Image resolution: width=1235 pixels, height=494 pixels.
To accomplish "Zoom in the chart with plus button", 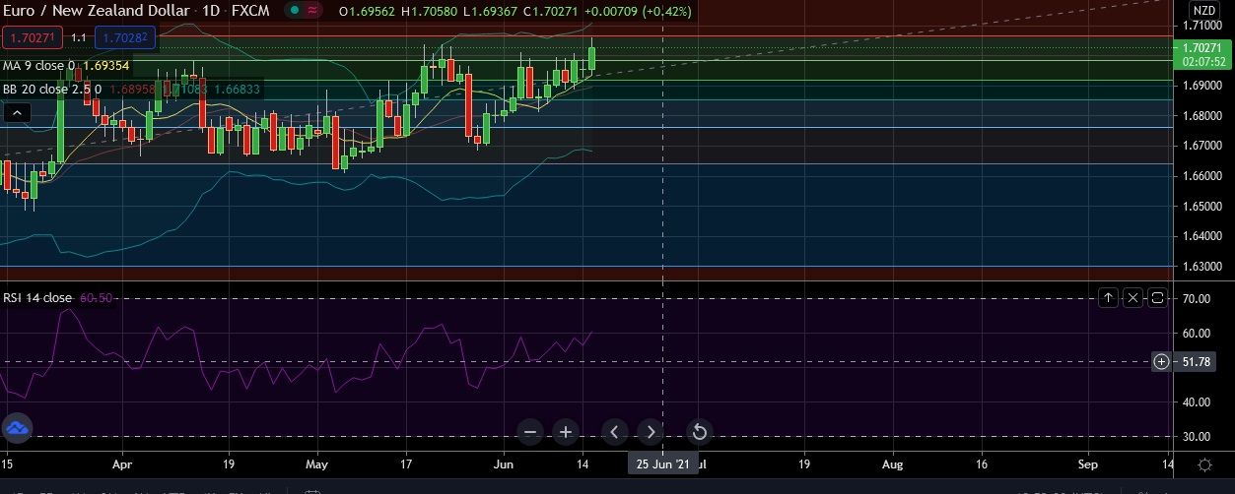I will [x=566, y=431].
